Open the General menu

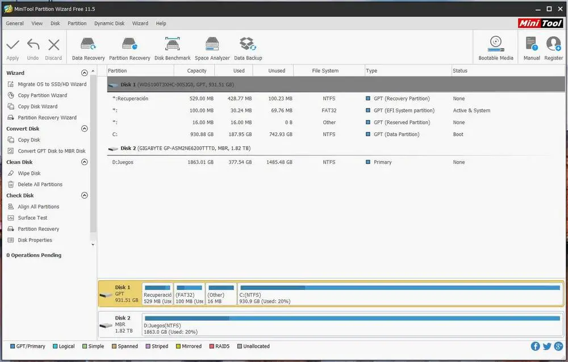coord(15,23)
